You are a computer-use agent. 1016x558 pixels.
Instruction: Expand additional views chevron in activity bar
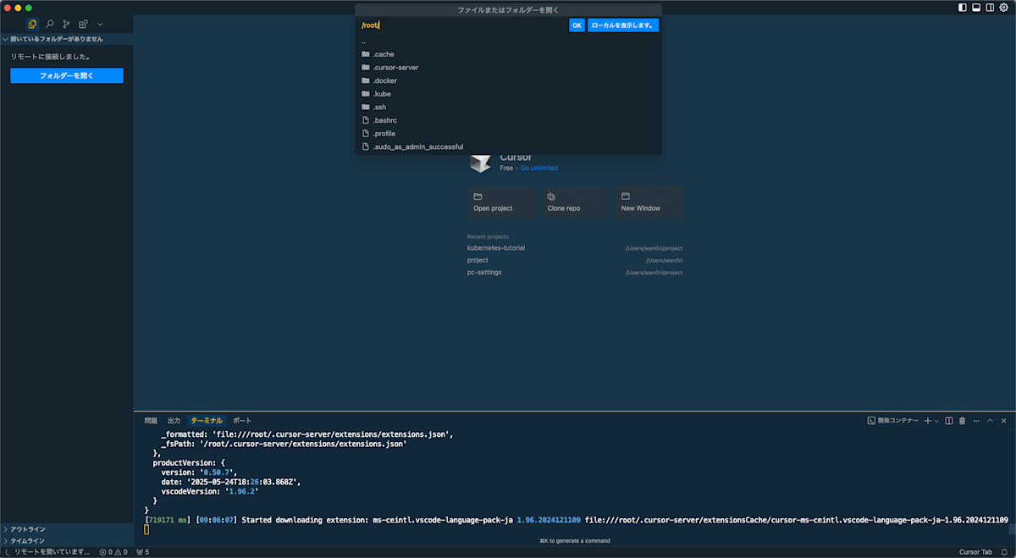(100, 25)
